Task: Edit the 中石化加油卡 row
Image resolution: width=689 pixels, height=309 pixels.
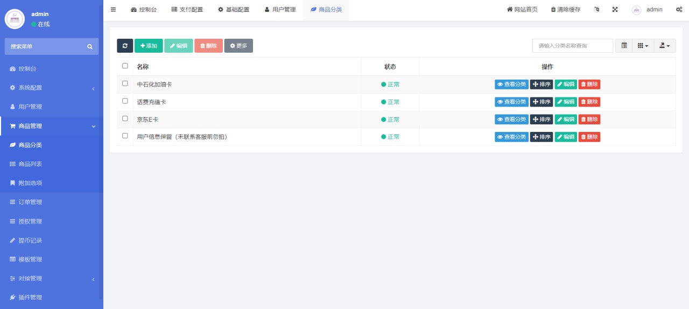Action: click(566, 85)
